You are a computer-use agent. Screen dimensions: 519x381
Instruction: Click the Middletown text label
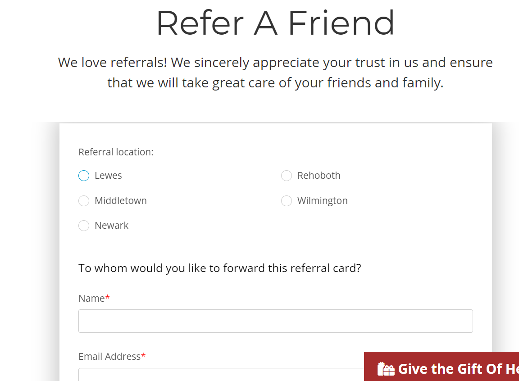point(120,201)
